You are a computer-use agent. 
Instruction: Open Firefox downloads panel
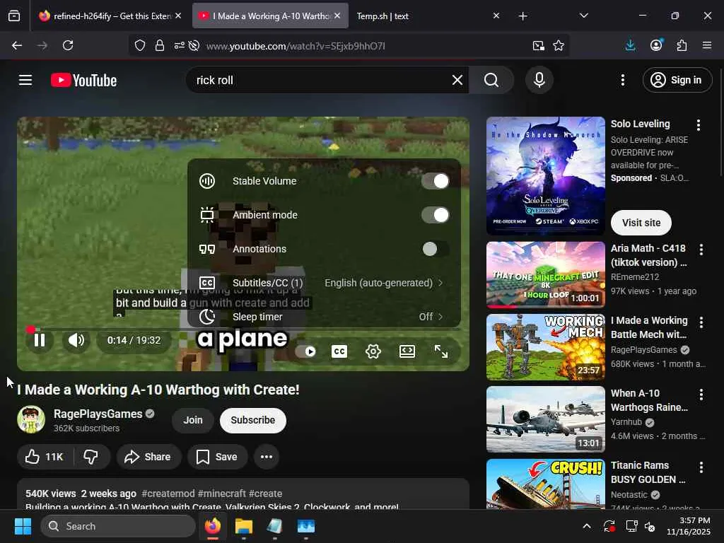[630, 45]
